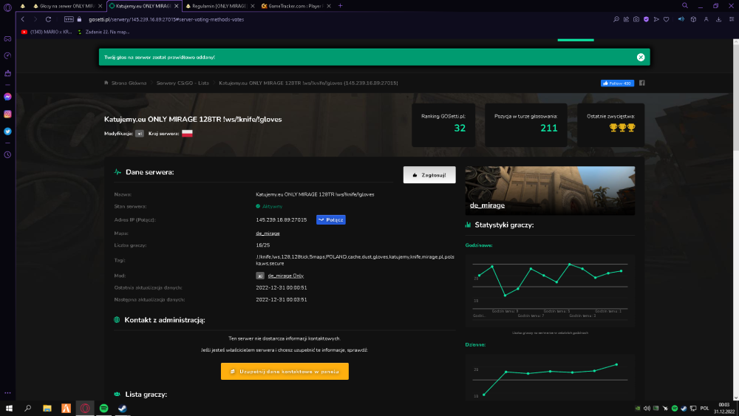This screenshot has width=739, height=416.
Task: Open My Flow send icon
Action: point(656,19)
